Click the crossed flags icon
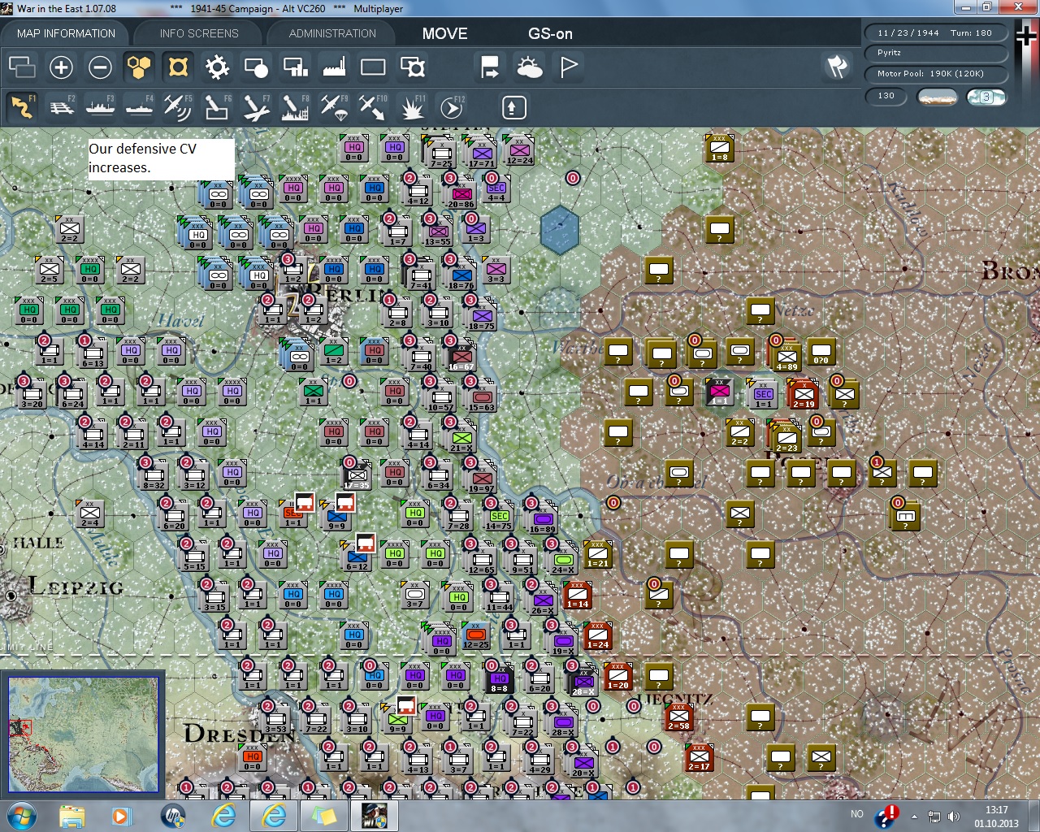Screen dimensions: 1040x832 [x=837, y=67]
